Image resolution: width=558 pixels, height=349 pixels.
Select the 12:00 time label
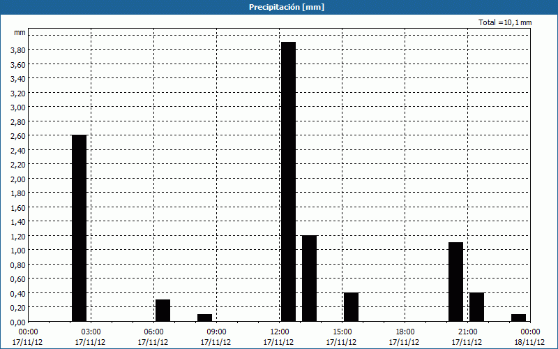click(x=280, y=332)
